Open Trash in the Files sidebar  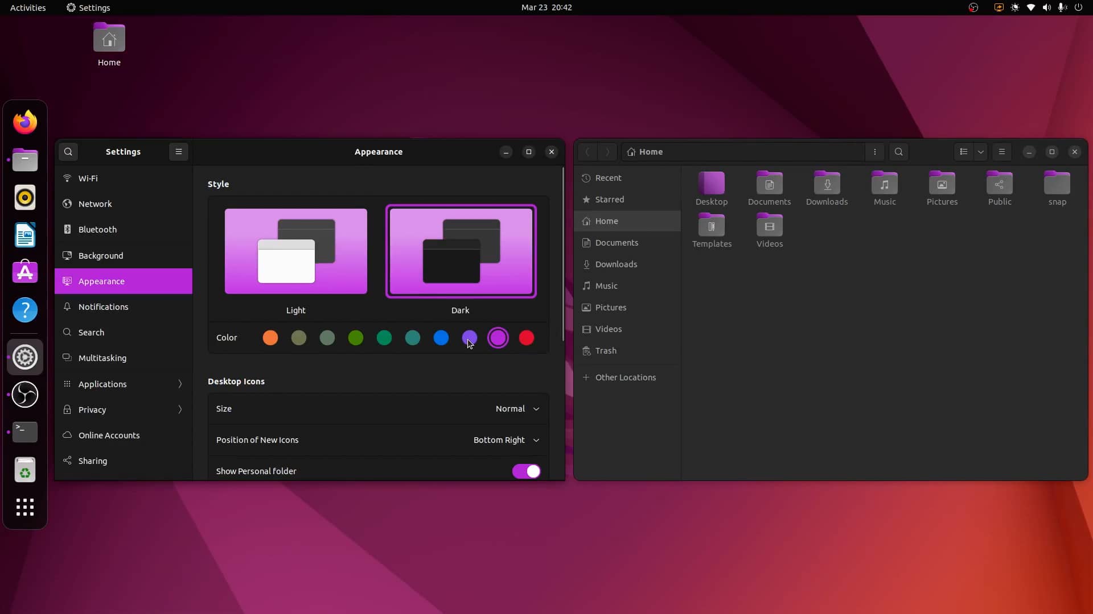(605, 351)
